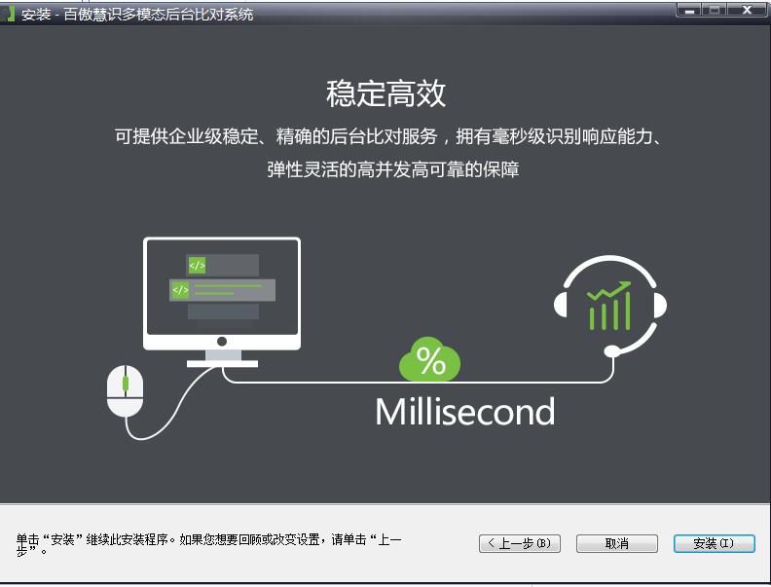Click the computer monitor illustration
771x587 pixels.
[222, 302]
